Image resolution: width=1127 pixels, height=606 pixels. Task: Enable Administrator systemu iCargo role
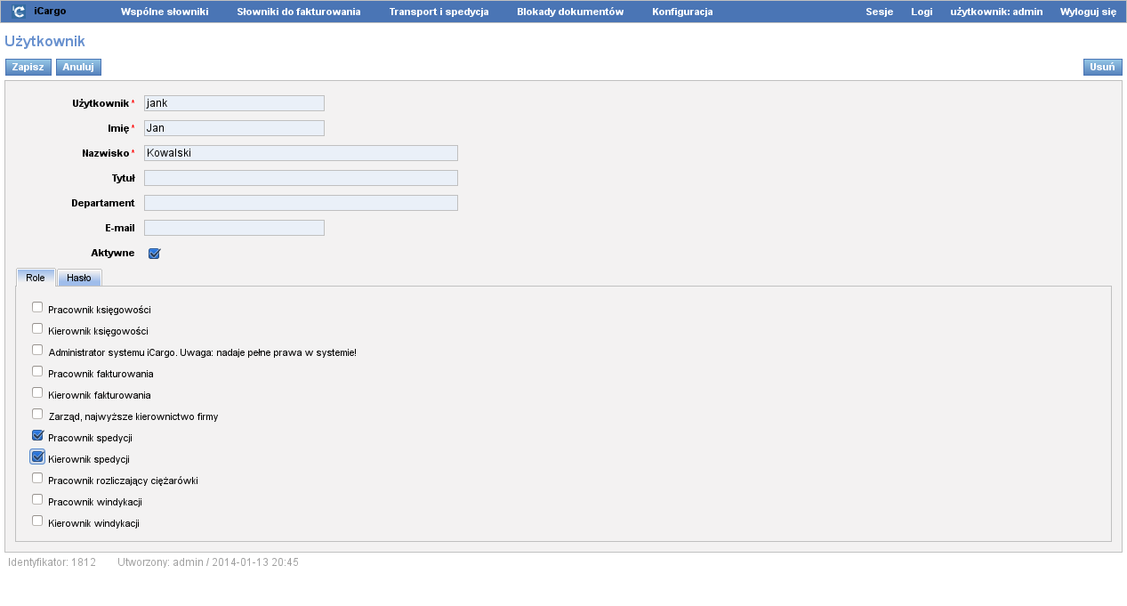point(37,350)
